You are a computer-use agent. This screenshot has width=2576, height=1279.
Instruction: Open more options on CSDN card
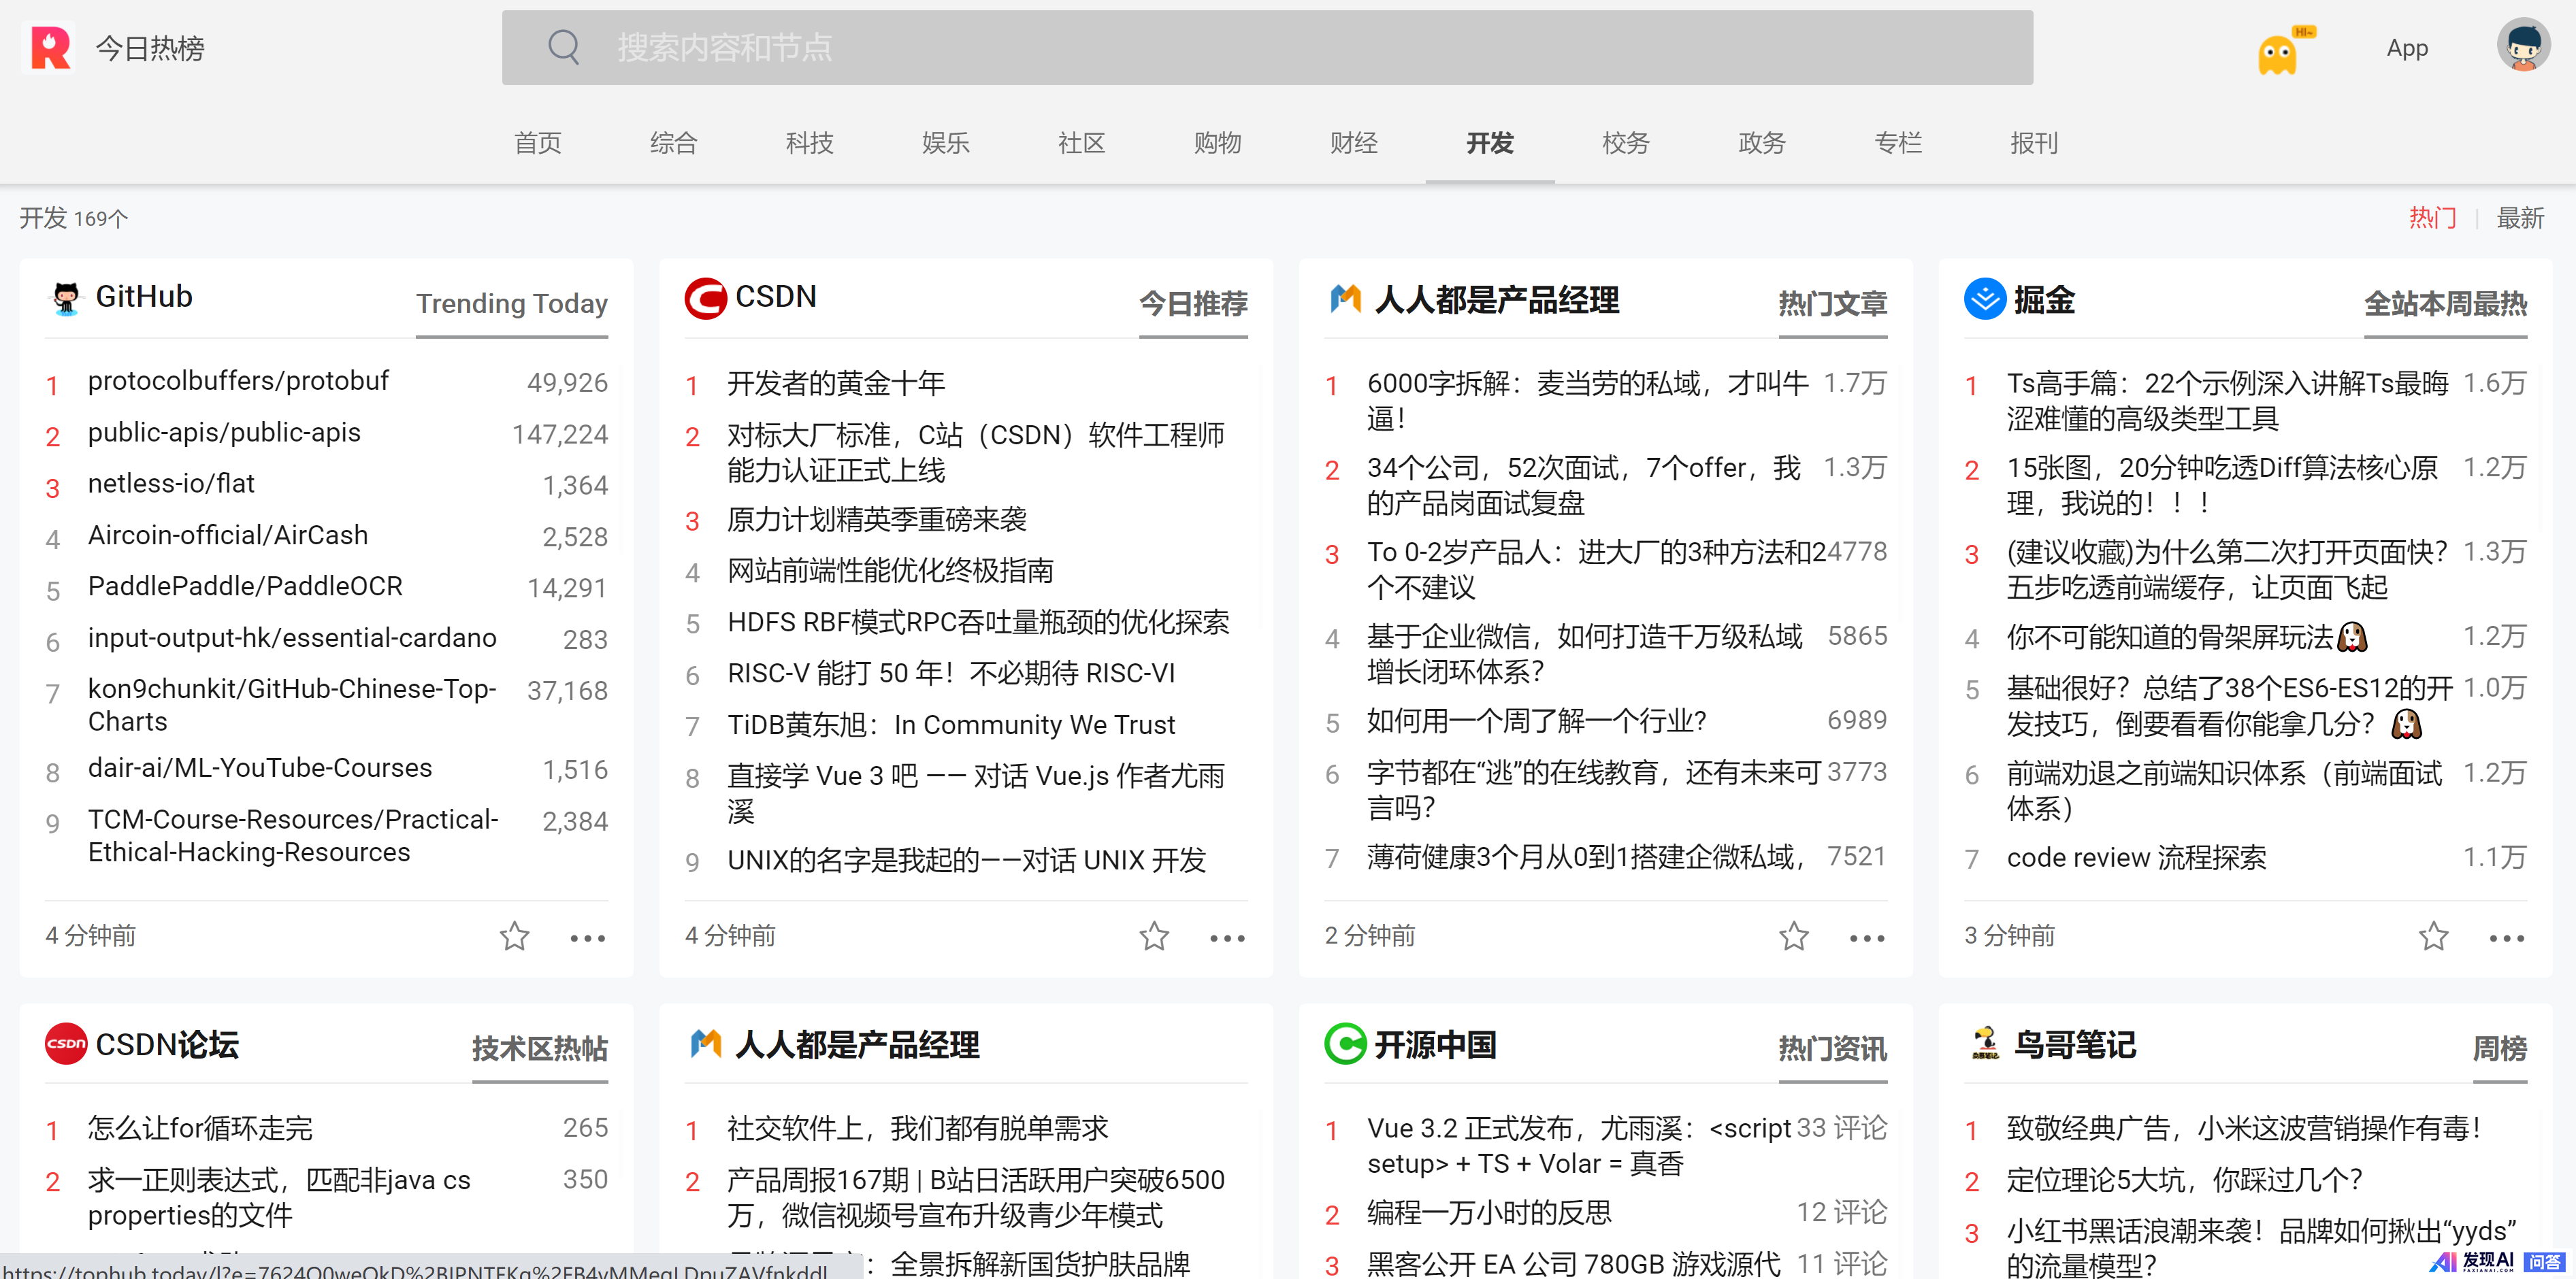point(1228,938)
